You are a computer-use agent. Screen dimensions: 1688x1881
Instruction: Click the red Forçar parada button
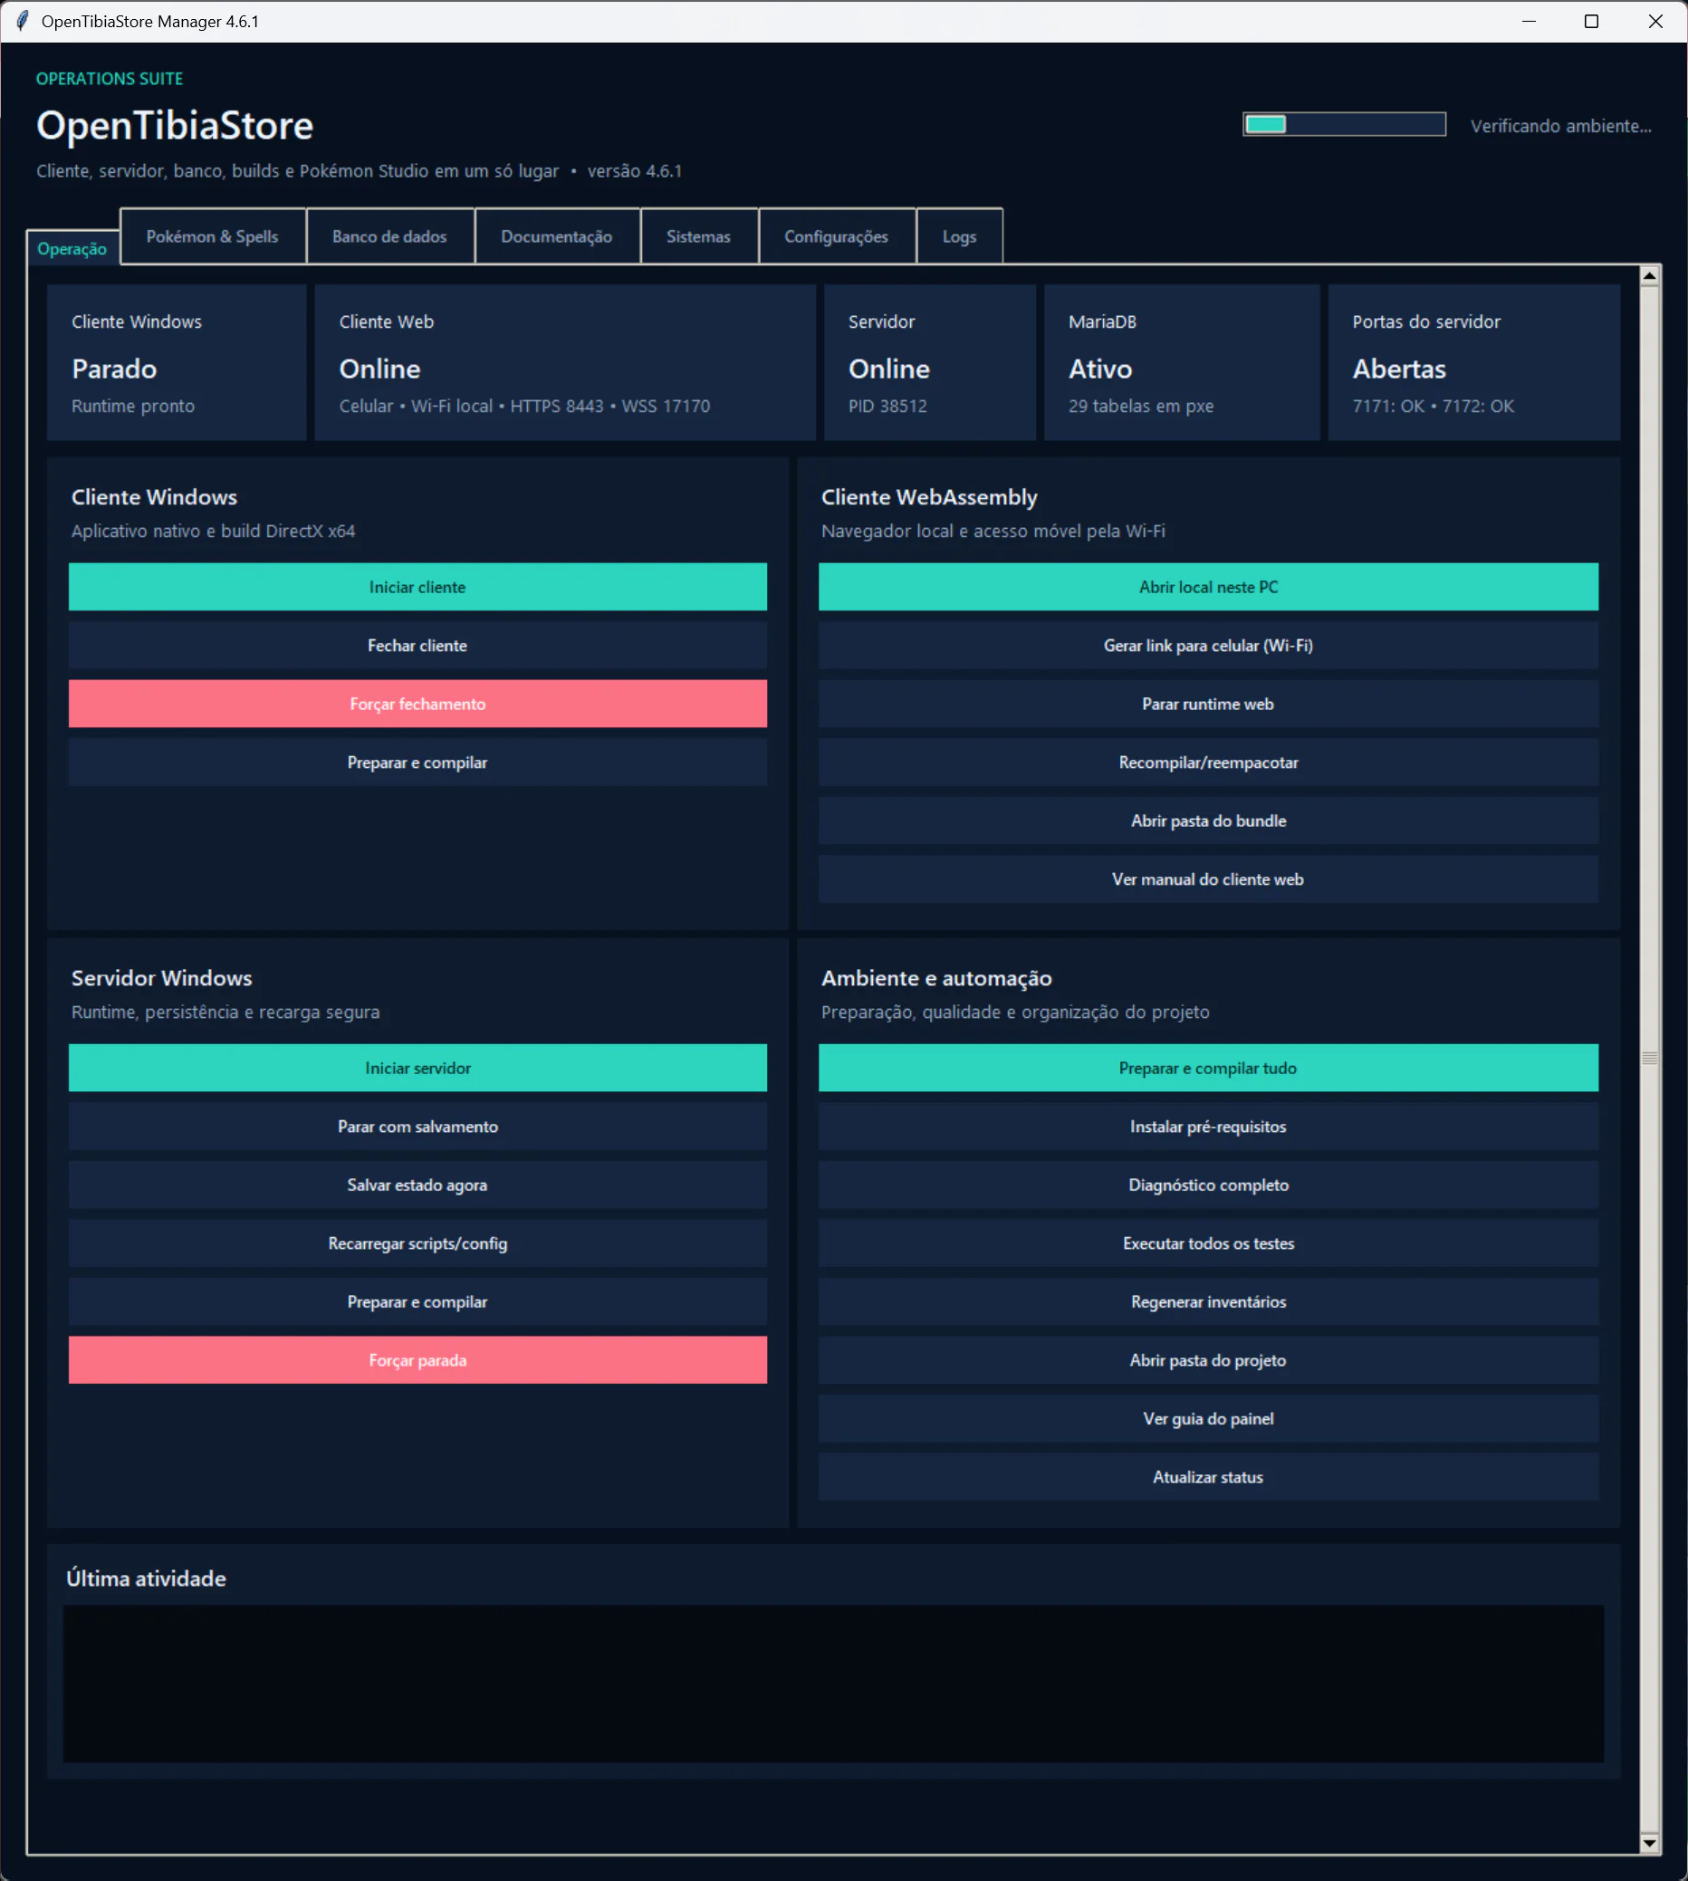417,1360
